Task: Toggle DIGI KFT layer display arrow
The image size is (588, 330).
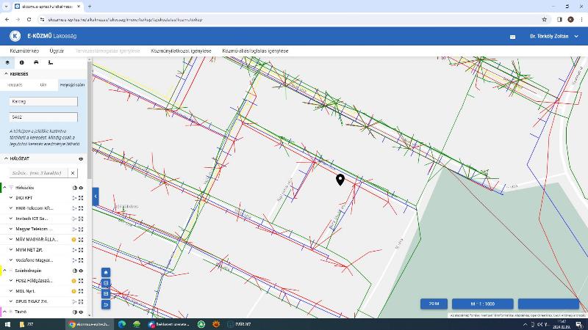Action: pos(74,198)
